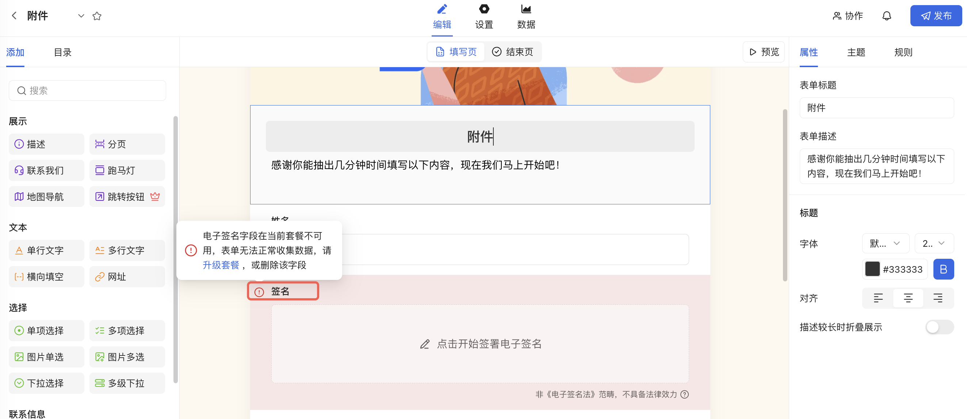Screen dimensions: 967x419
Task: Click the 表单标题 input field
Action: point(876,108)
